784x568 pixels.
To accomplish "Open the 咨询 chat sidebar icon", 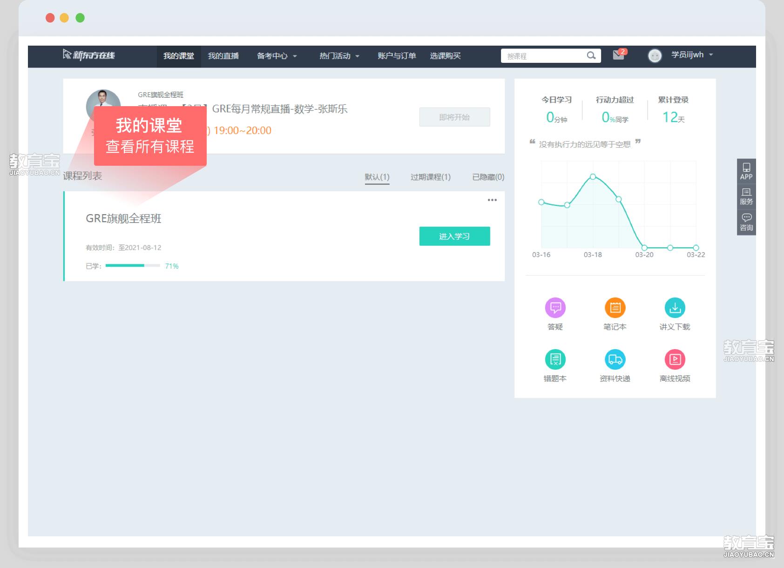I will click(746, 222).
